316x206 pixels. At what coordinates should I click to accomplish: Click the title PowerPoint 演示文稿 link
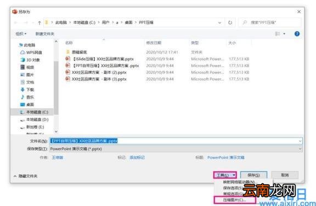point(226,158)
